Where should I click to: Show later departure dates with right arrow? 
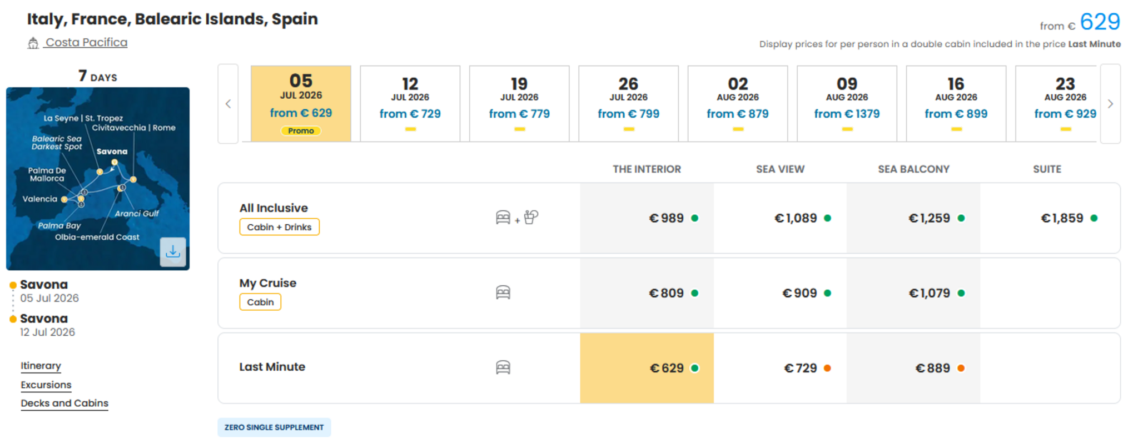tap(1110, 104)
